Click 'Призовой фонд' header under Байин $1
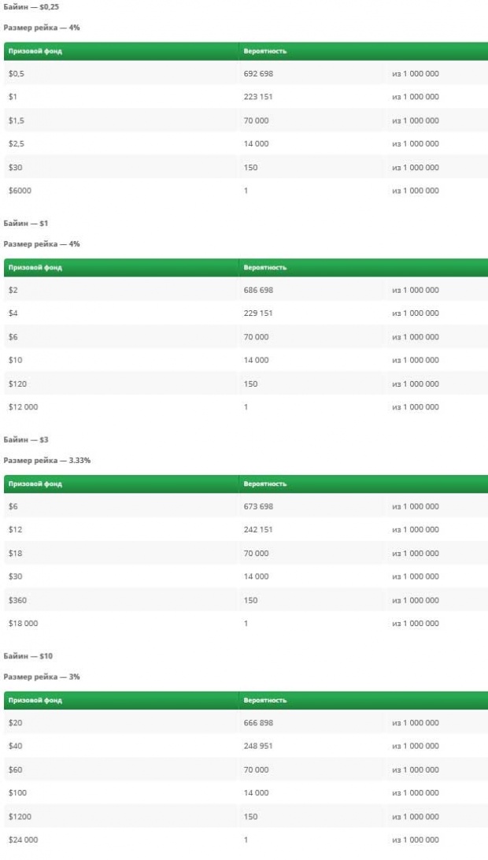 click(x=35, y=268)
